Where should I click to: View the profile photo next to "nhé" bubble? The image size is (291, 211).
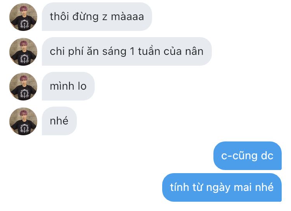coord(23,121)
